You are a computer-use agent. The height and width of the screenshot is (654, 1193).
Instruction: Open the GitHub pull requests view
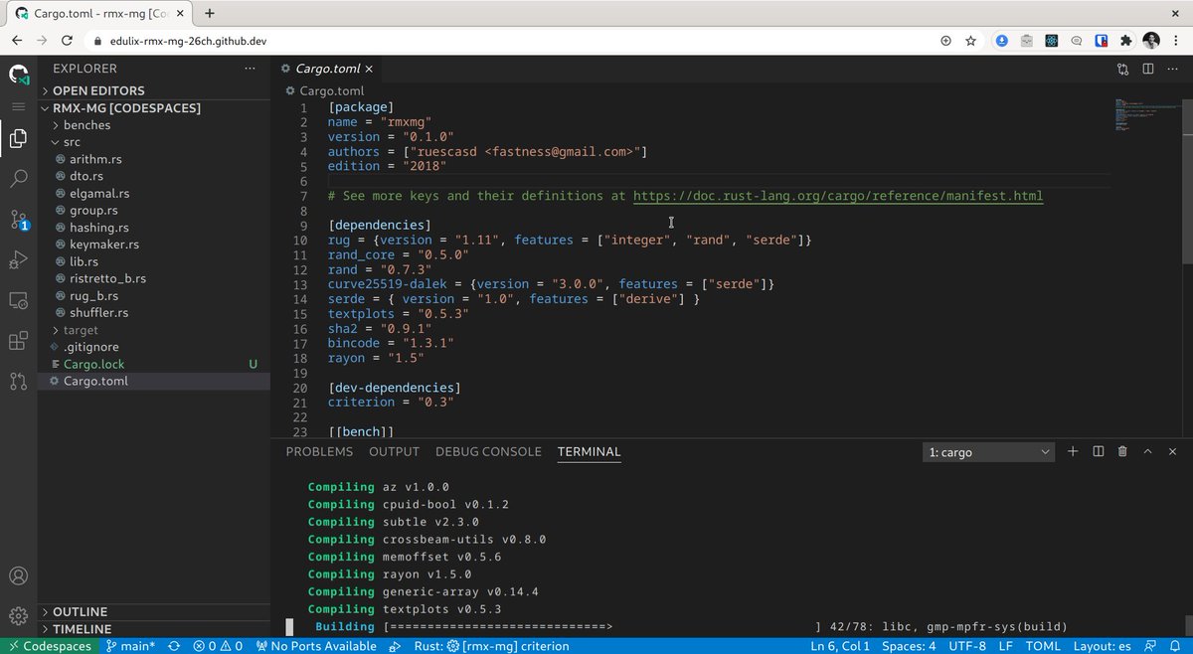(x=18, y=382)
